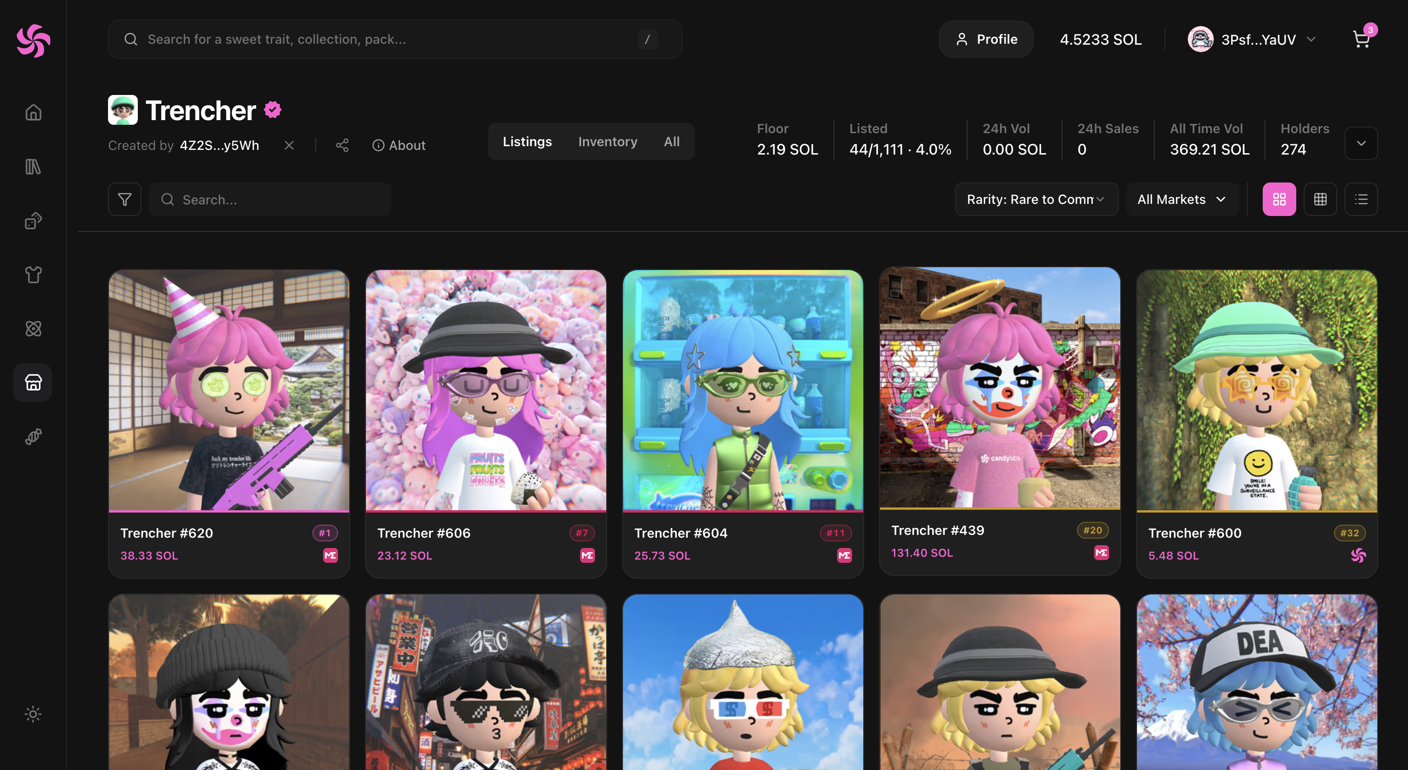This screenshot has height=770, width=1408.
Task: Open the Profile button
Action: 986,40
